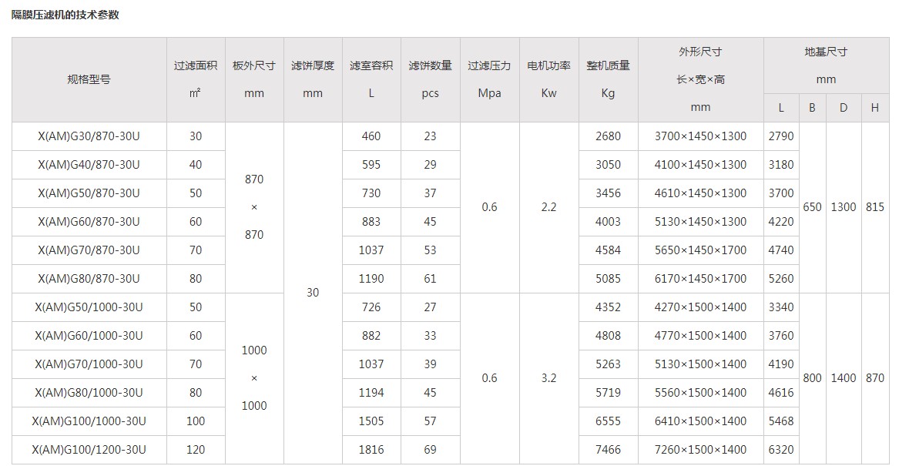Select the 7466 machine weight cell
Viewport: 909px width, 466px height.
pos(608,450)
